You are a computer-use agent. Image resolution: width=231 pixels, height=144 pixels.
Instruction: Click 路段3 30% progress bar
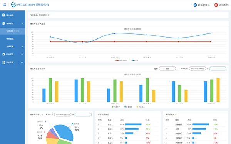[132, 129]
